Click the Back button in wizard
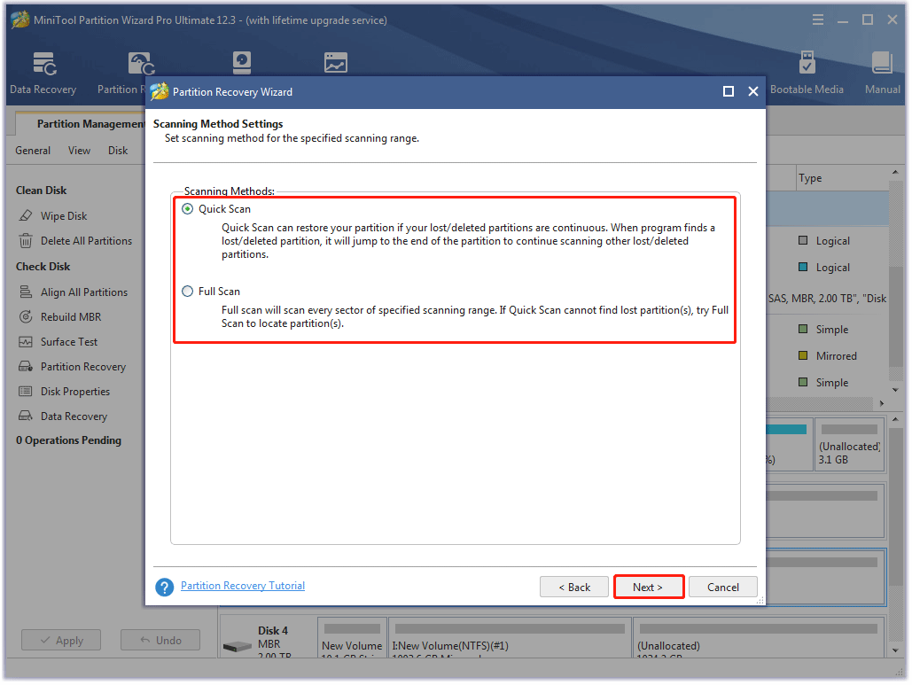The height and width of the screenshot is (685, 912). pos(573,587)
